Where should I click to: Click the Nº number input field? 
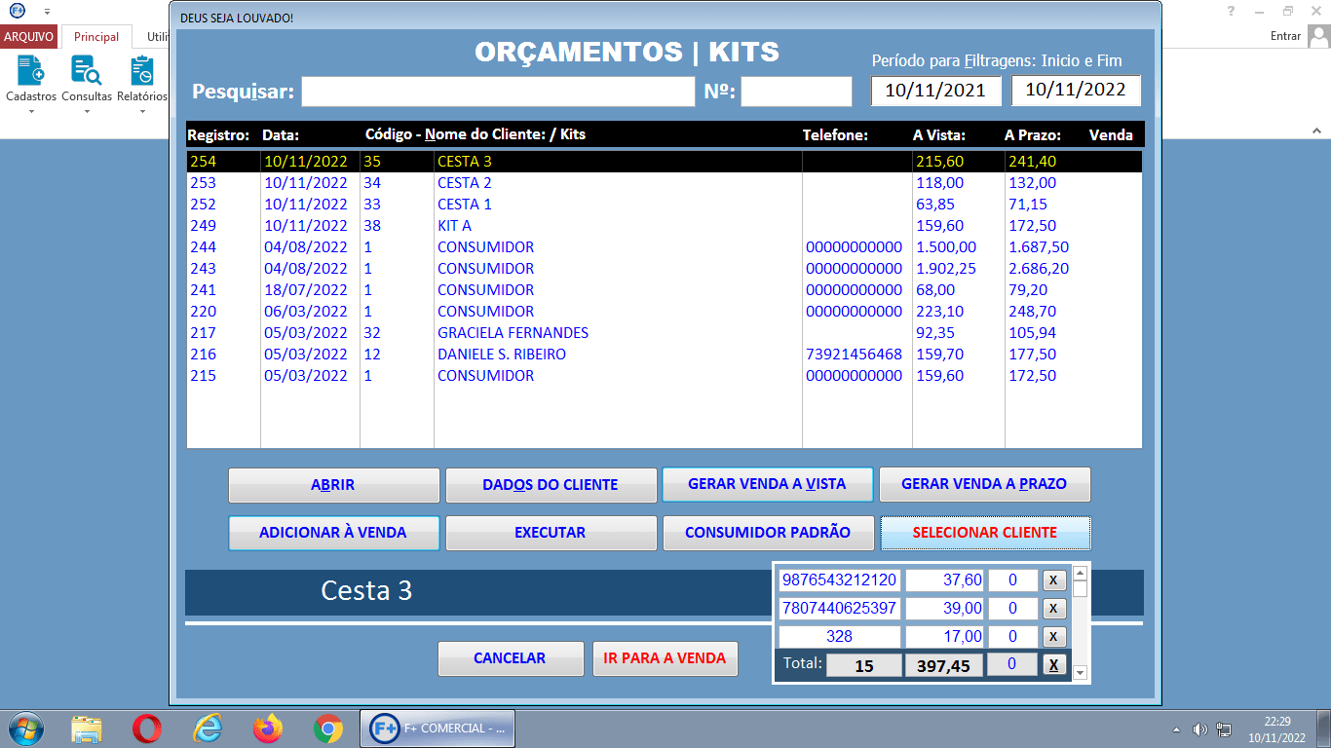point(796,92)
